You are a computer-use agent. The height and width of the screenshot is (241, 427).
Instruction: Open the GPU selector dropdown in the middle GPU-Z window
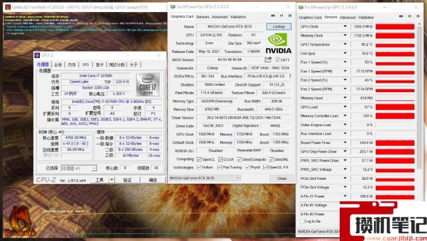237,178
